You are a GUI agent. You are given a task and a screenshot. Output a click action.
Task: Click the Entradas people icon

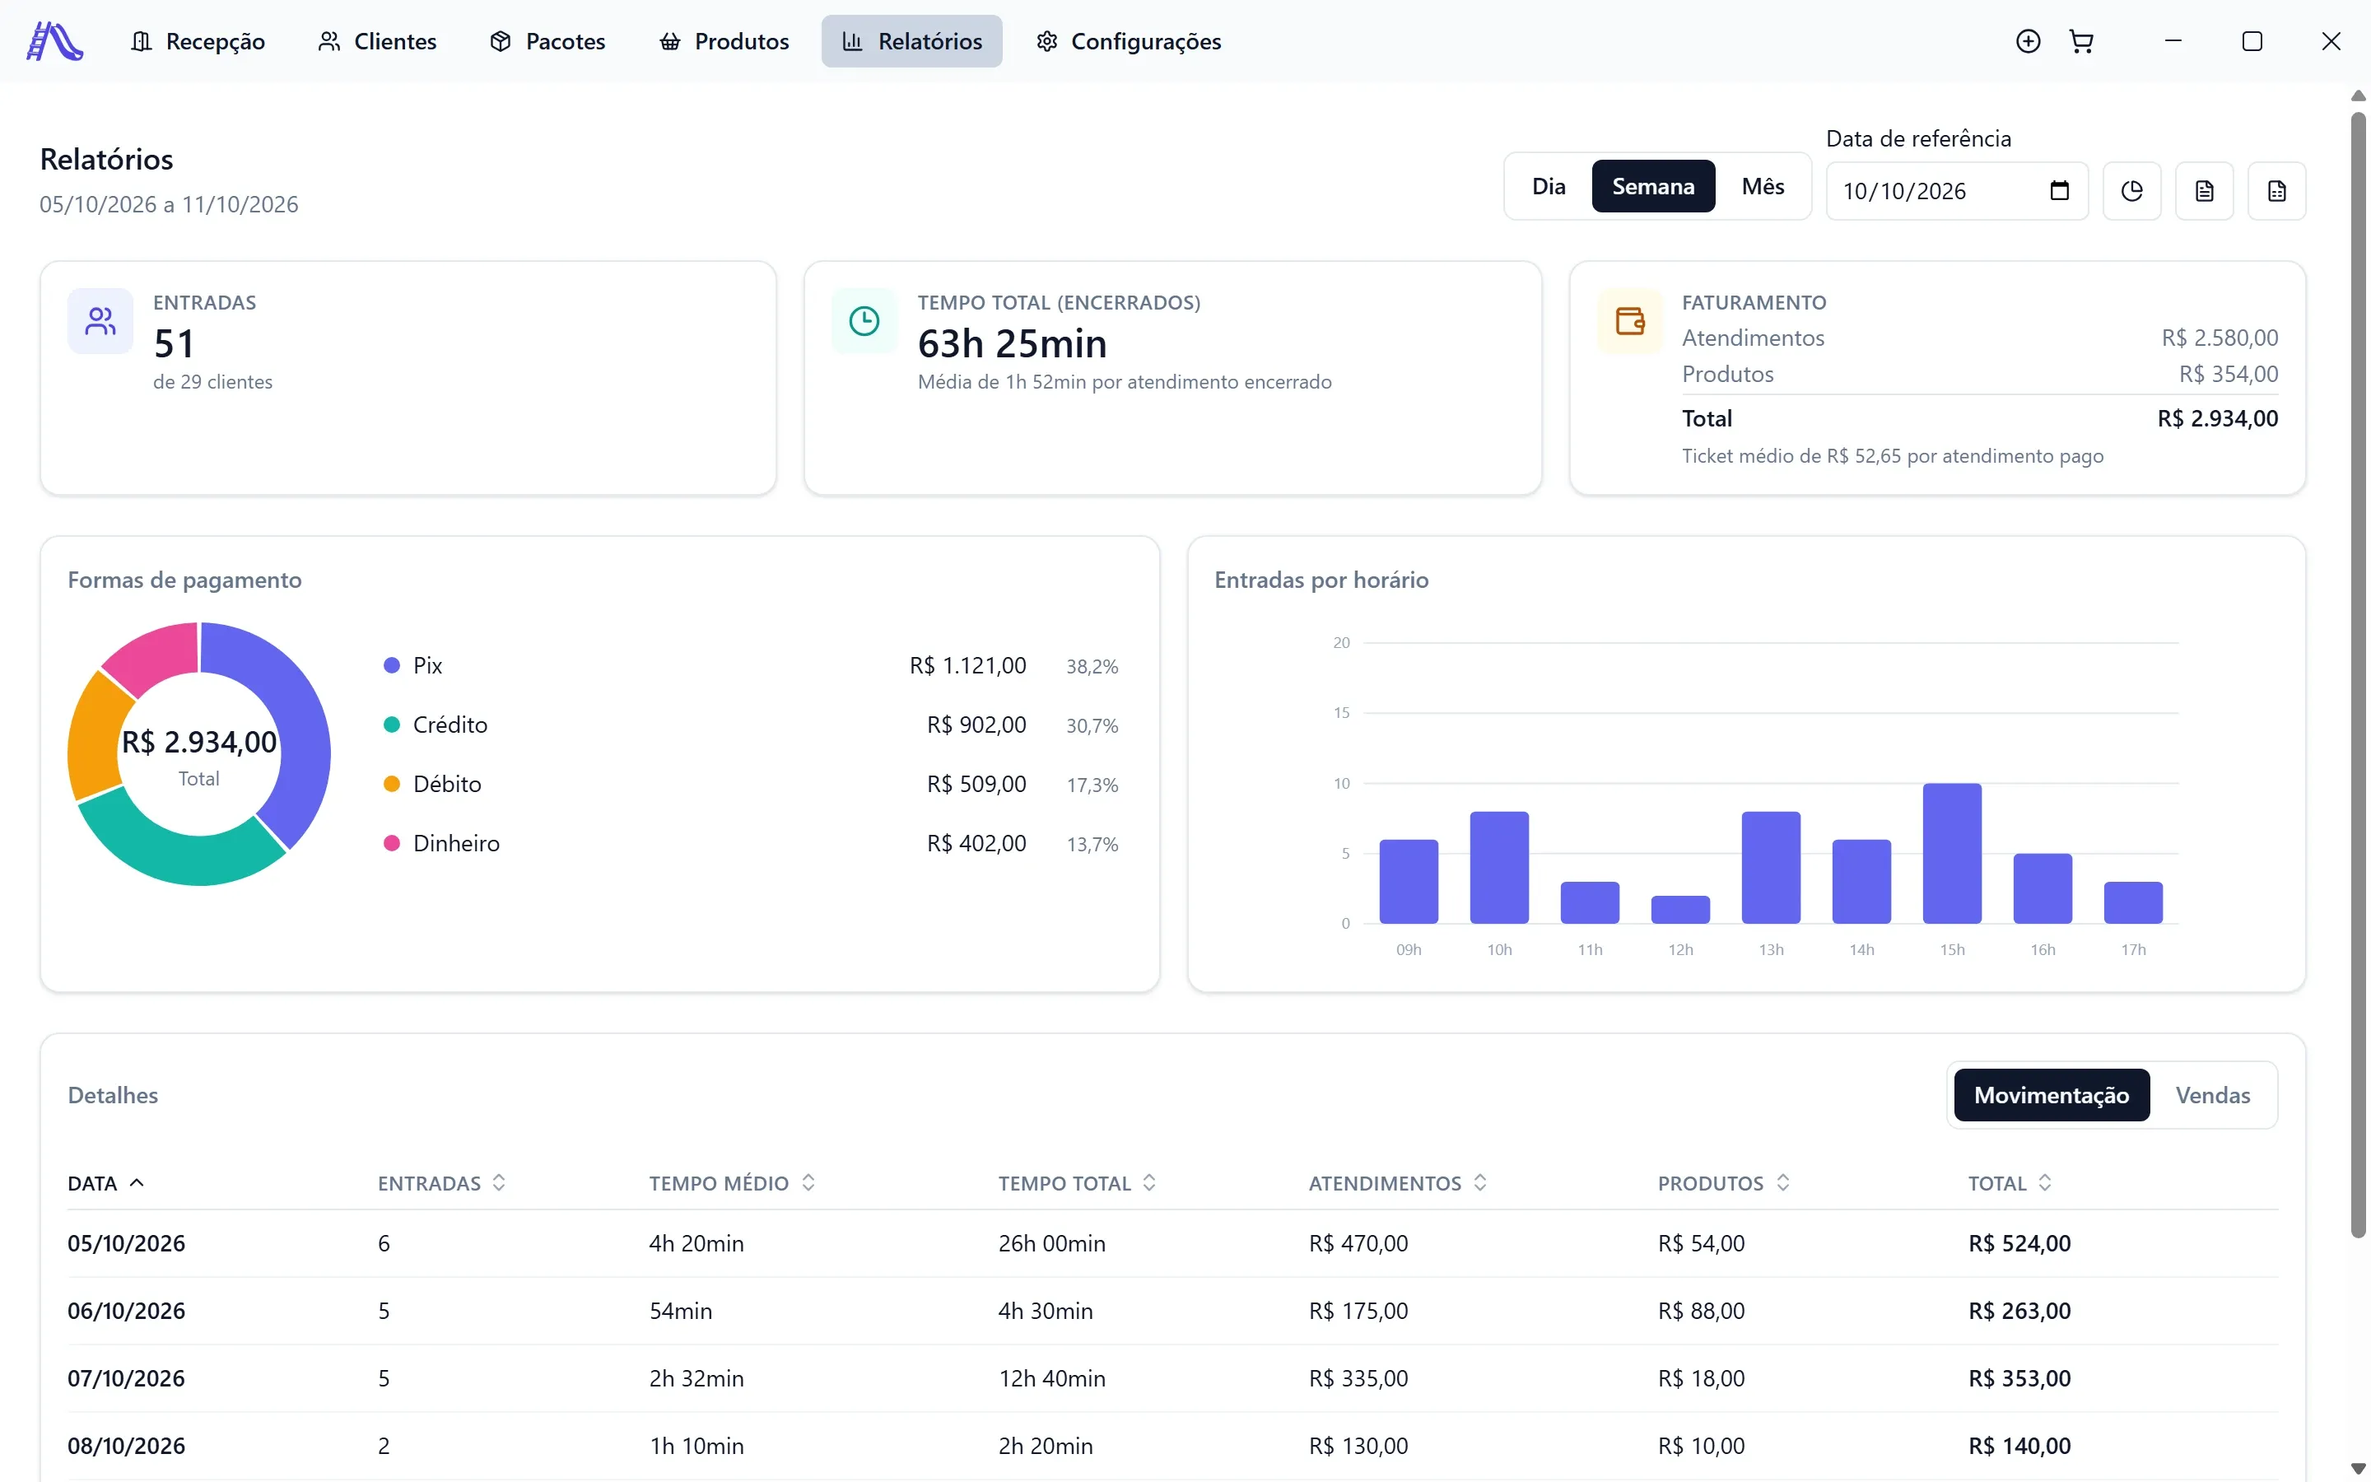click(100, 321)
